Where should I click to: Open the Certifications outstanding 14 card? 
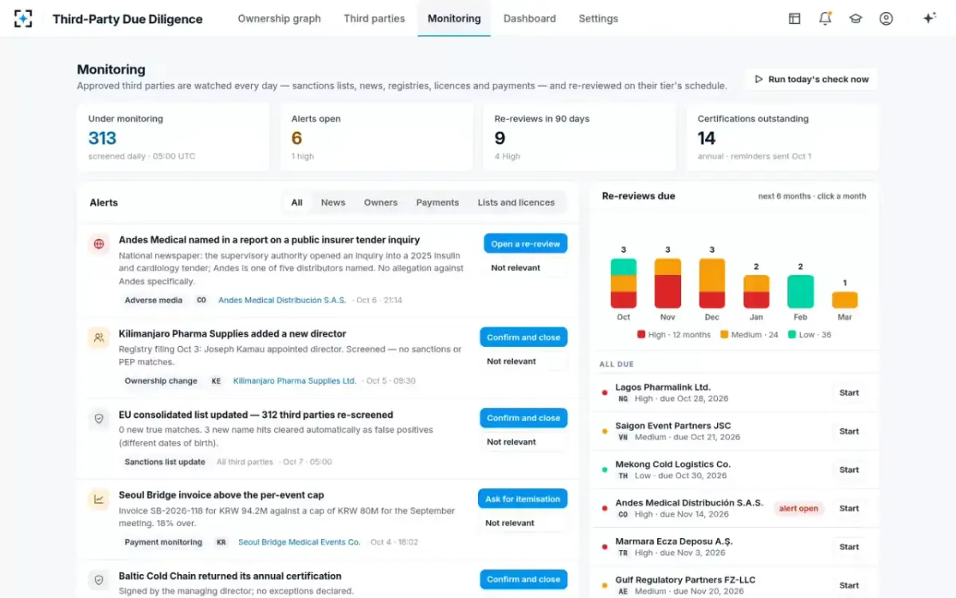tap(783, 137)
